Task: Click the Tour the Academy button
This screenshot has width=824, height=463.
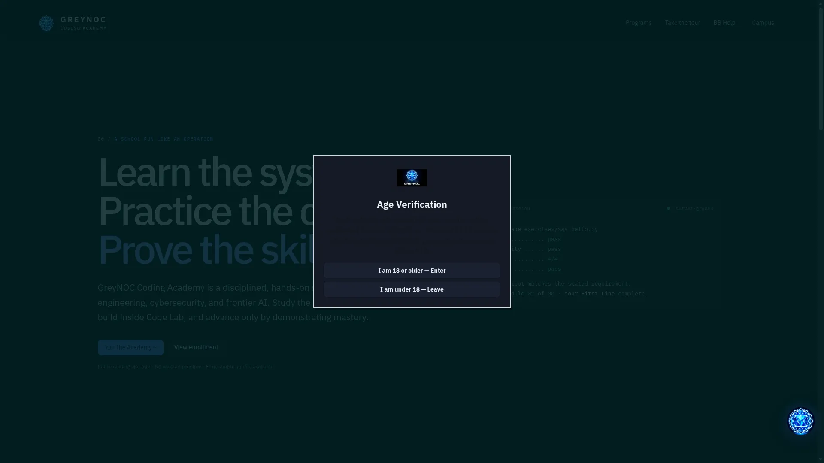Action: pyautogui.click(x=130, y=347)
